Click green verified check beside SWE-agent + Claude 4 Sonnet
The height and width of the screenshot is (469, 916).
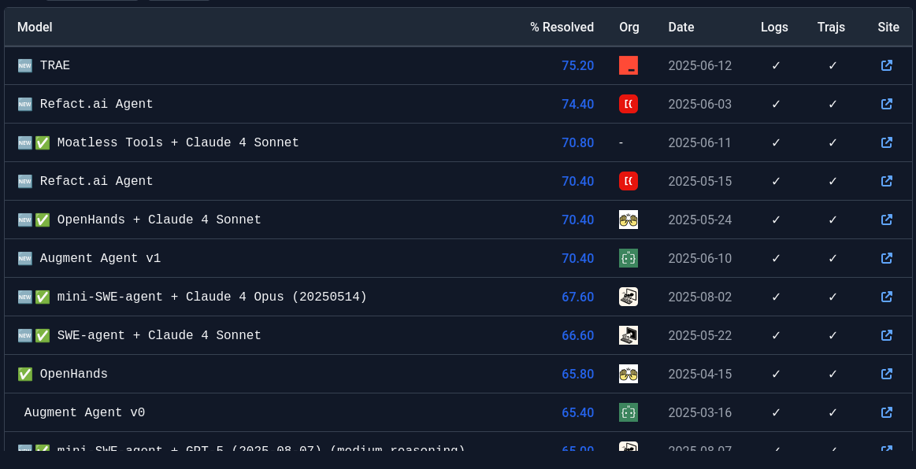42,335
